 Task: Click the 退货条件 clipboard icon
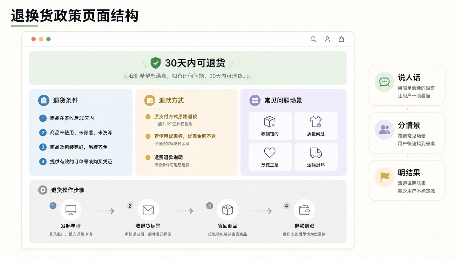(x=44, y=100)
